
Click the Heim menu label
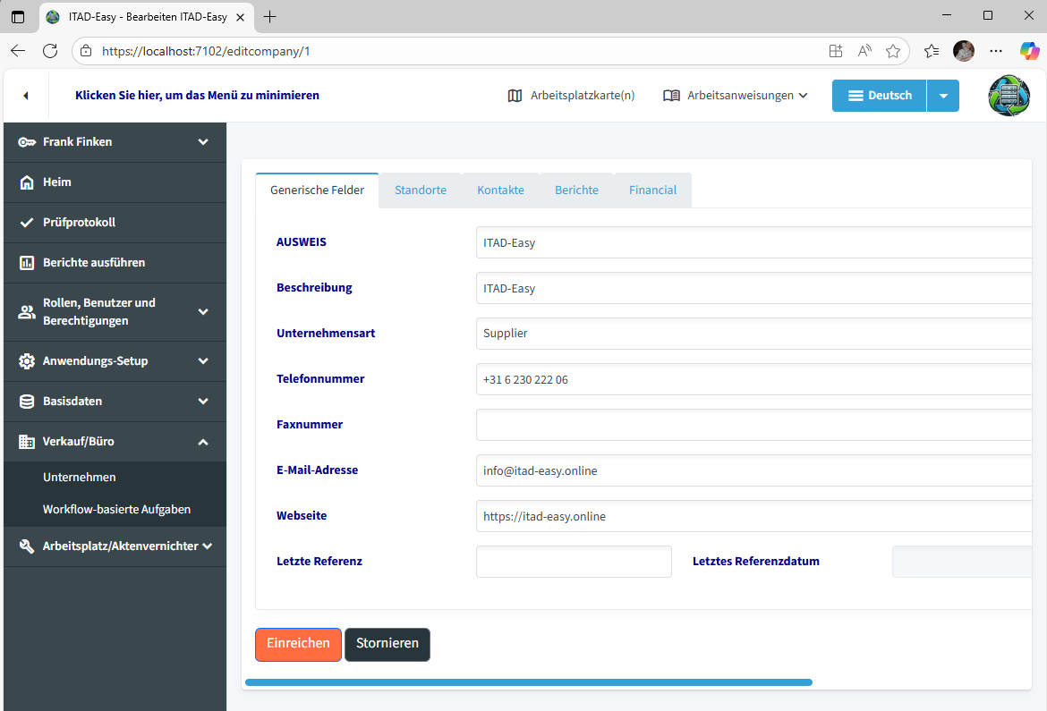click(56, 182)
